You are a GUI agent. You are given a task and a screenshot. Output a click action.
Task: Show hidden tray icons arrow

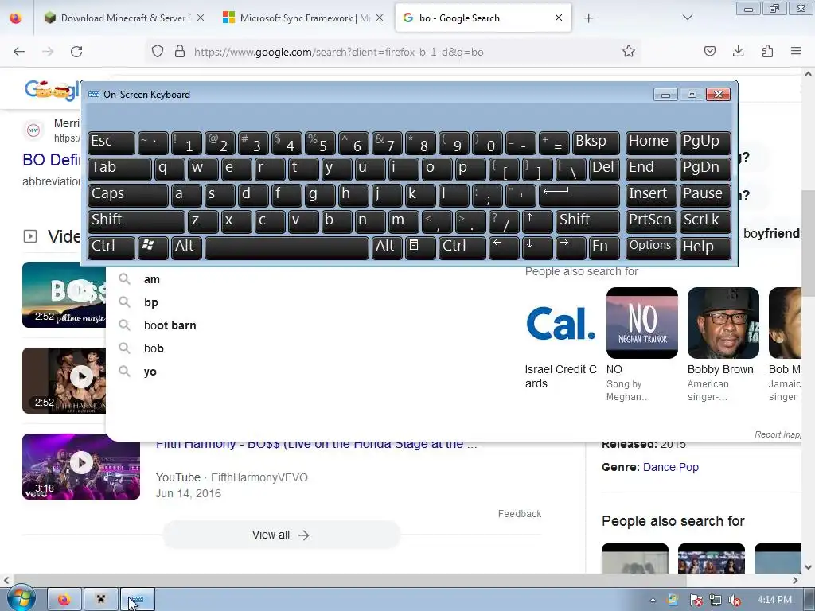click(653, 601)
